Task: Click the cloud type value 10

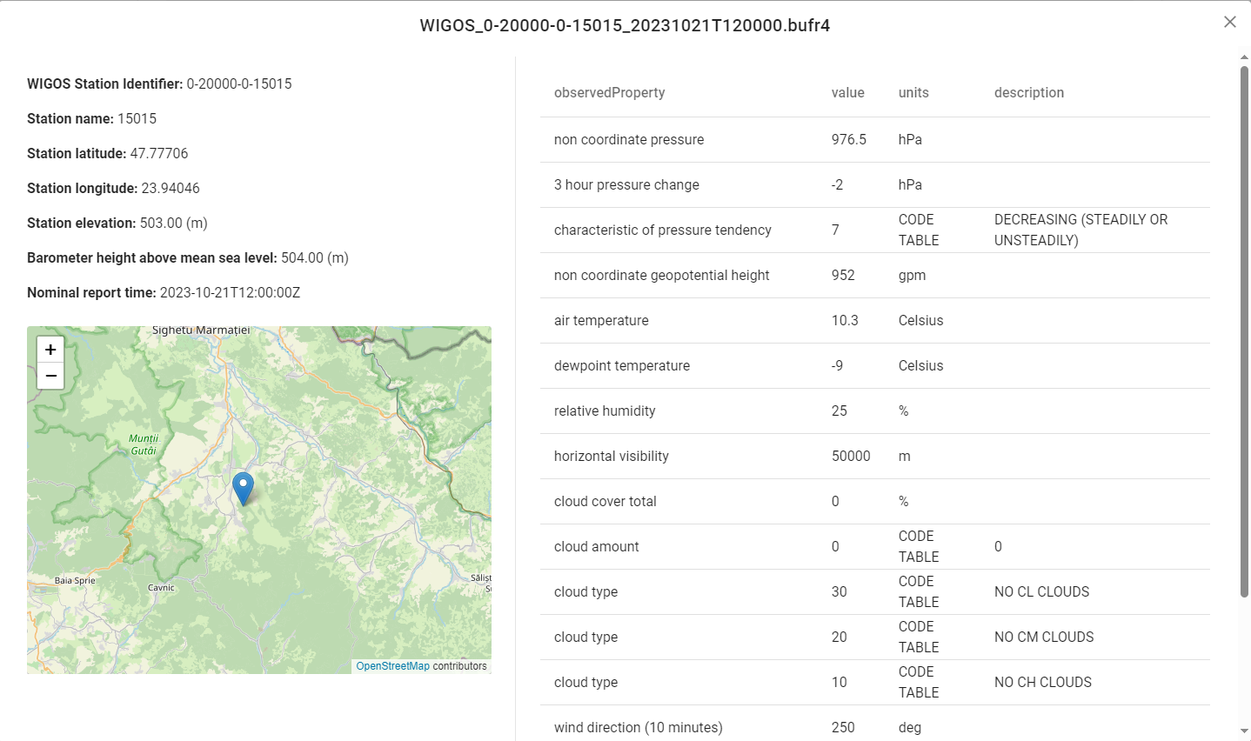Action: click(839, 683)
